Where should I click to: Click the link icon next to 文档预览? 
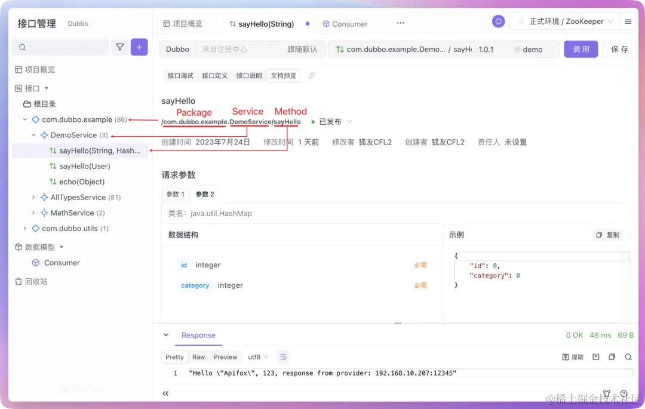tap(311, 75)
